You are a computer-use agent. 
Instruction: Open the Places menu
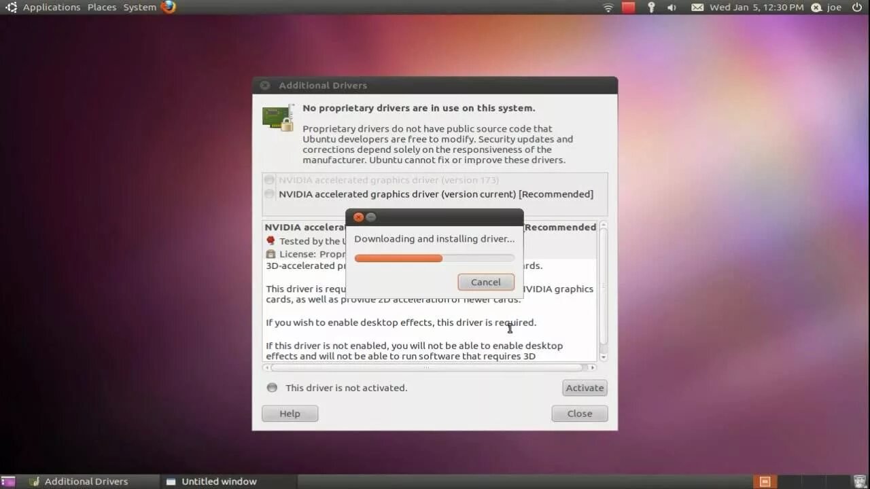point(102,7)
